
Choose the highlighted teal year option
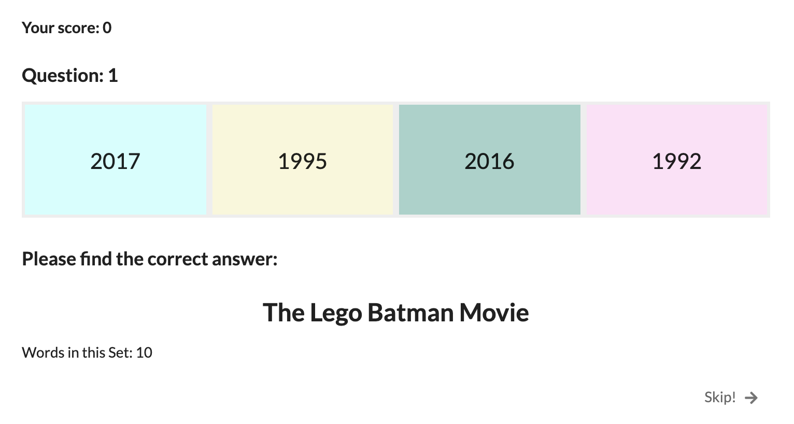(489, 160)
